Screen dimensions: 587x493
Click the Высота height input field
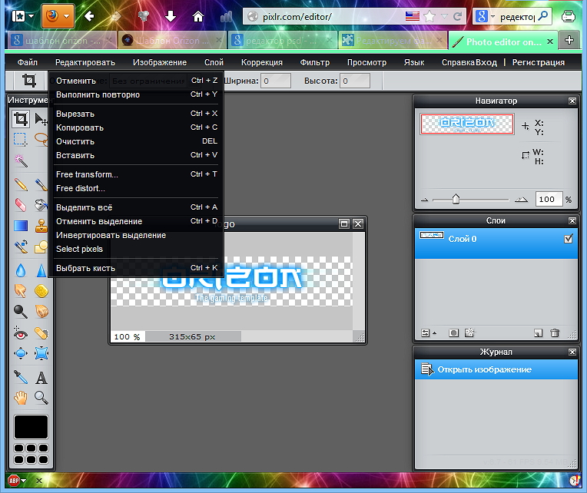click(354, 81)
